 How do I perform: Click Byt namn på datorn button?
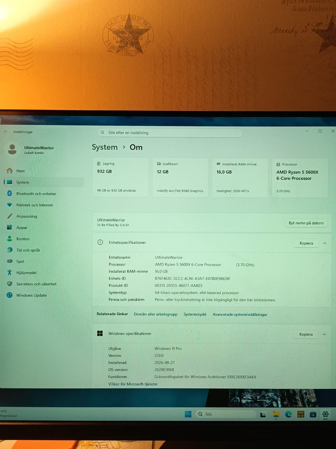(306, 223)
